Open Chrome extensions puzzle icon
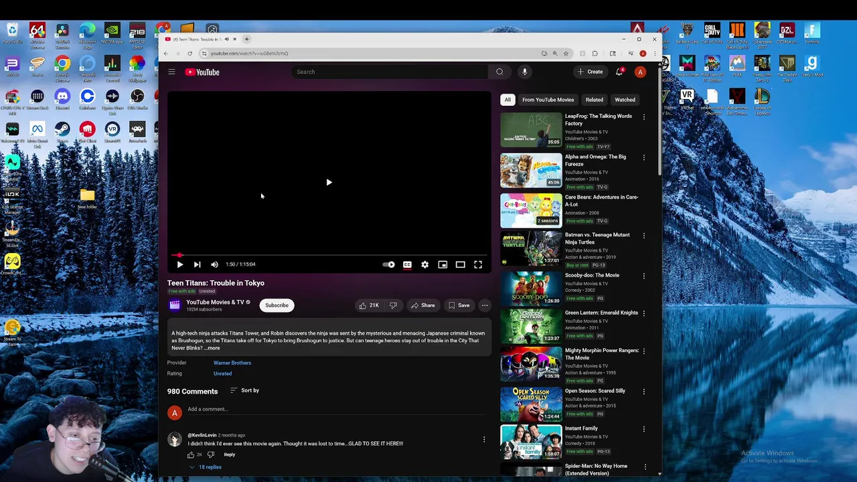The height and width of the screenshot is (482, 857). [x=595, y=54]
